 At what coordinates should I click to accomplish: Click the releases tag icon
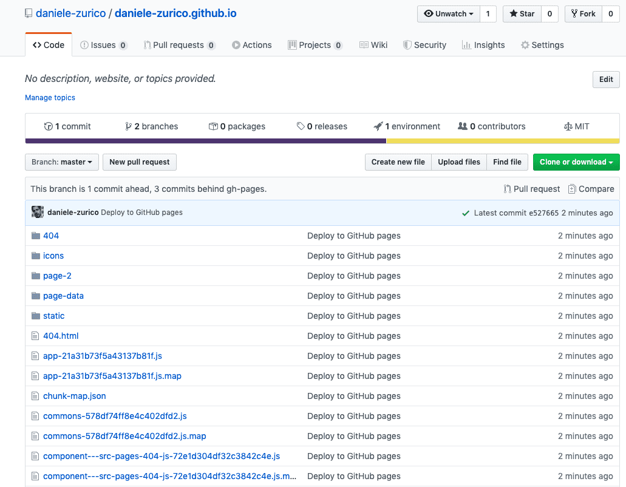[301, 126]
